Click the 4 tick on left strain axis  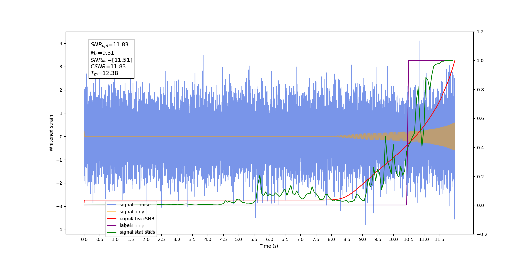(x=61, y=43)
